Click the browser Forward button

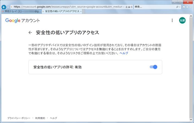[8, 7]
